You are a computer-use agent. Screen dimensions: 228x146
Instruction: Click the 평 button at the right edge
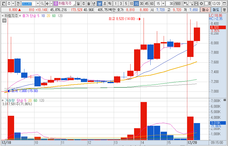[x=224, y=10]
